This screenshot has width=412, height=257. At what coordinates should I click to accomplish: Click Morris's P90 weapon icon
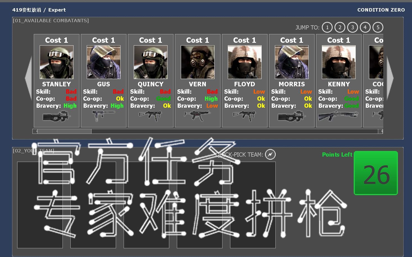coord(292,116)
